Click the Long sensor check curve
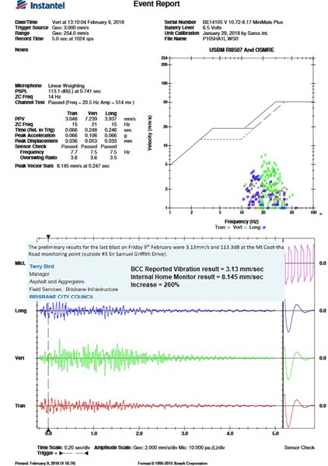The width and height of the screenshot is (328, 466). [x=298, y=315]
